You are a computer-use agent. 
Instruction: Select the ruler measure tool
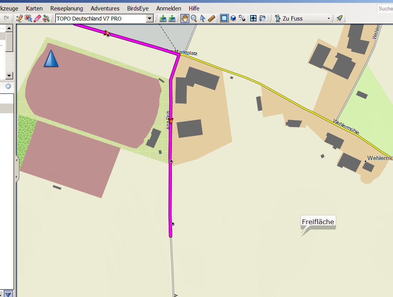(211, 18)
